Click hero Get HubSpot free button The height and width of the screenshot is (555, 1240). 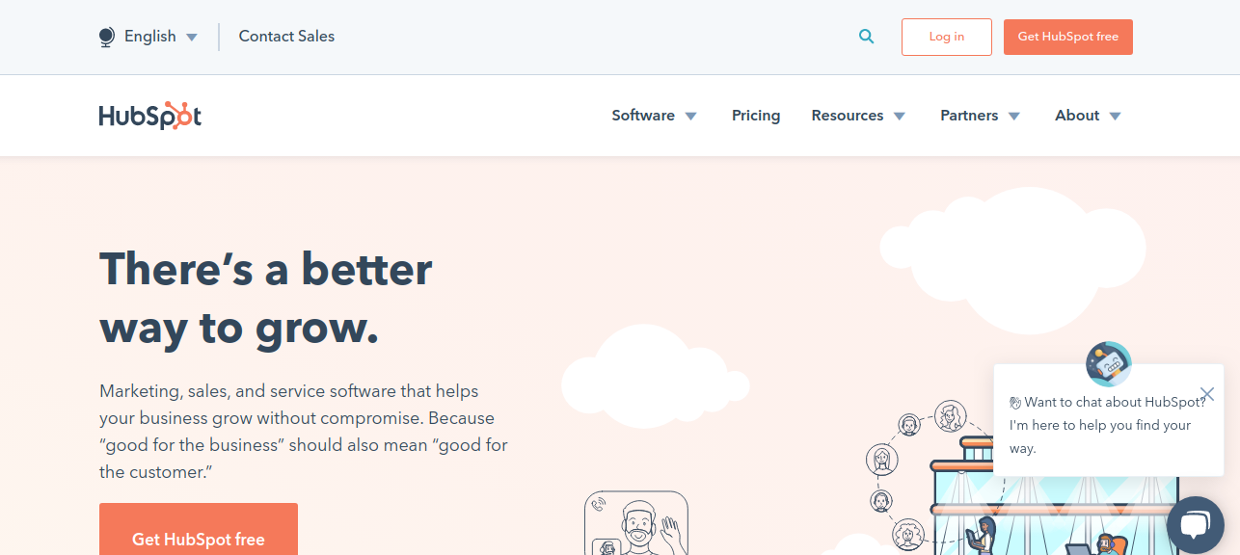[x=199, y=529]
